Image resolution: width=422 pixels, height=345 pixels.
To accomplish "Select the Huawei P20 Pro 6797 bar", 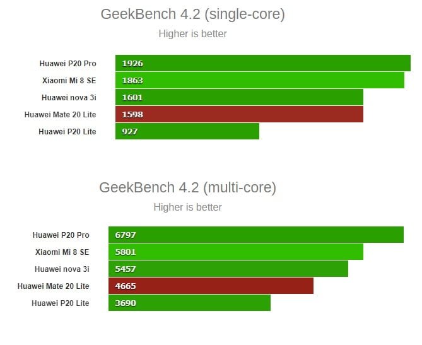I will coord(255,235).
